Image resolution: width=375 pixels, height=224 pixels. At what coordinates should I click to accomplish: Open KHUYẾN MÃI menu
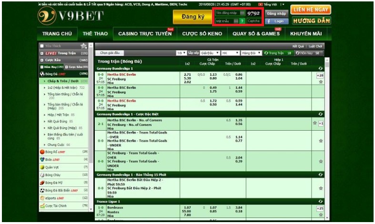(x=306, y=34)
